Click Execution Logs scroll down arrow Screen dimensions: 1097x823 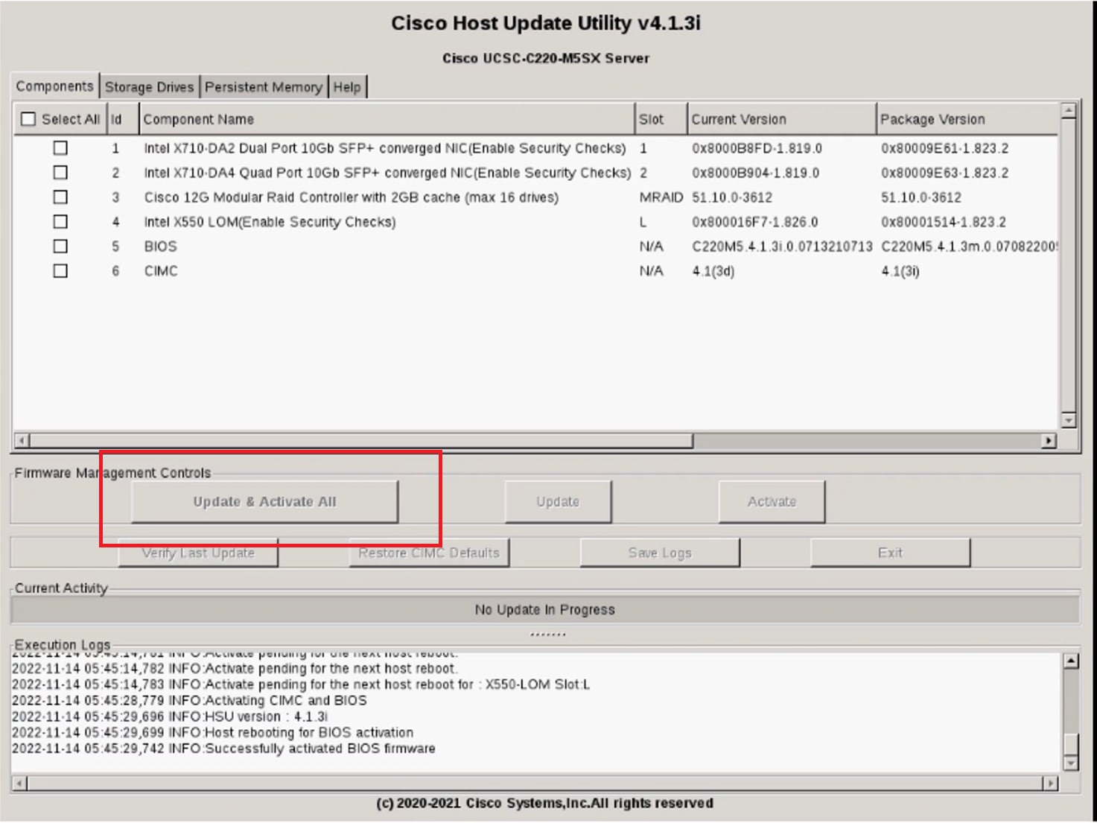[x=1071, y=763]
